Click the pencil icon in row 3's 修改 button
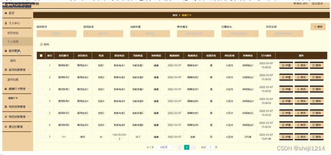 coord(298,89)
